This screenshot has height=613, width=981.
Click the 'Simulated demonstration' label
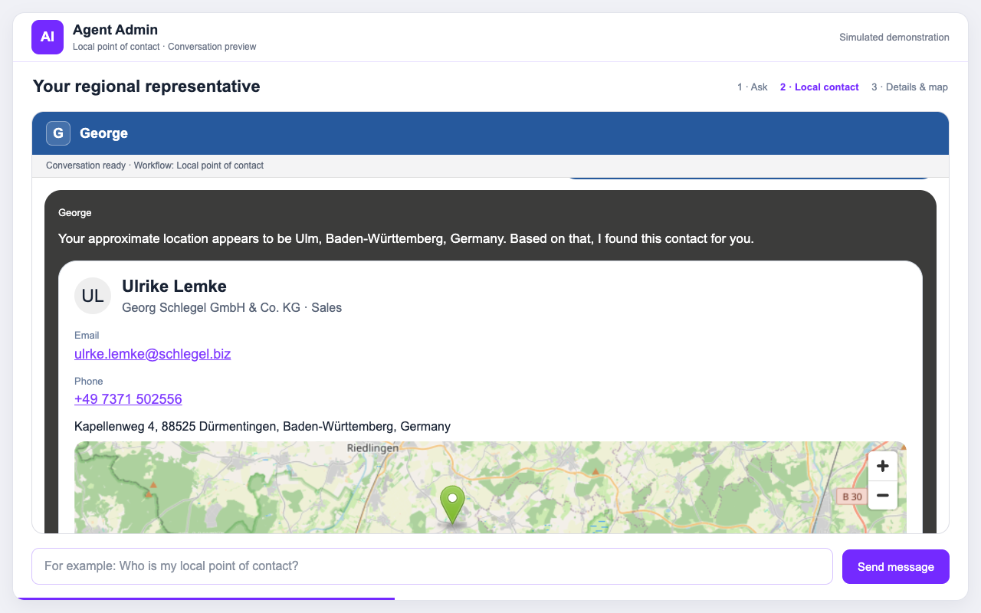point(894,38)
